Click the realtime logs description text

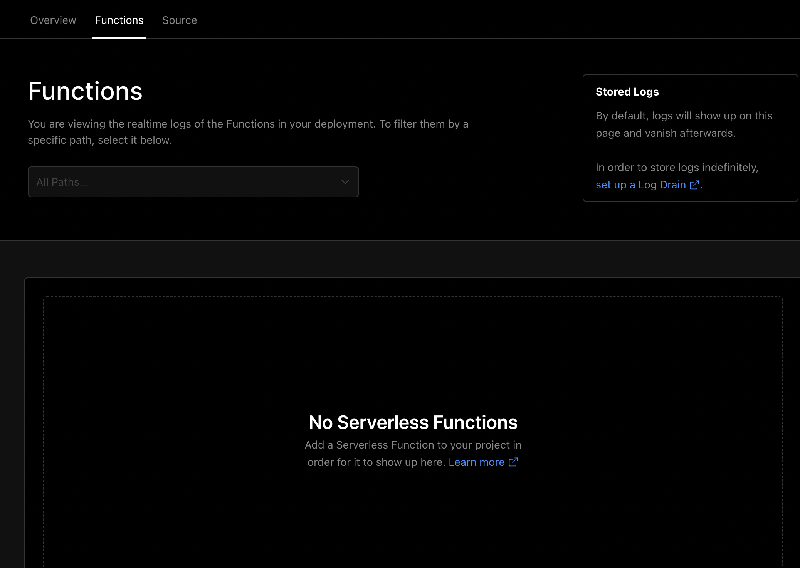click(x=248, y=132)
